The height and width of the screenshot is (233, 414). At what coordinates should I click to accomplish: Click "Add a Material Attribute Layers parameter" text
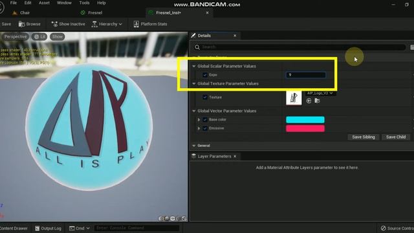click(x=307, y=168)
